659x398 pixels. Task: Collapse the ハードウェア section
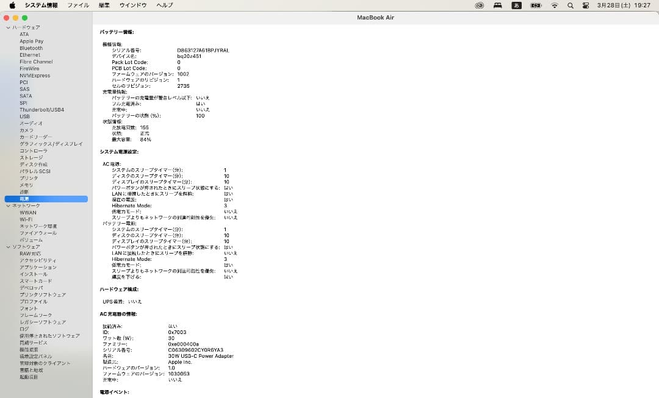(8, 27)
